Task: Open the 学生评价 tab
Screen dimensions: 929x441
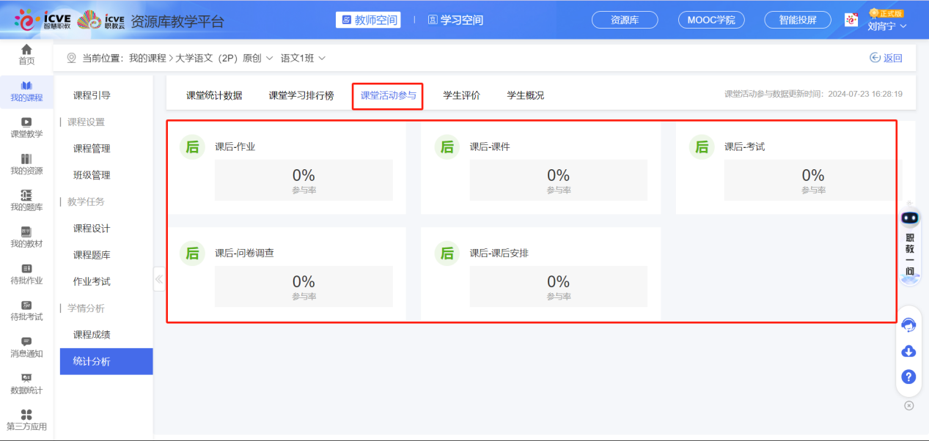Action: click(460, 94)
